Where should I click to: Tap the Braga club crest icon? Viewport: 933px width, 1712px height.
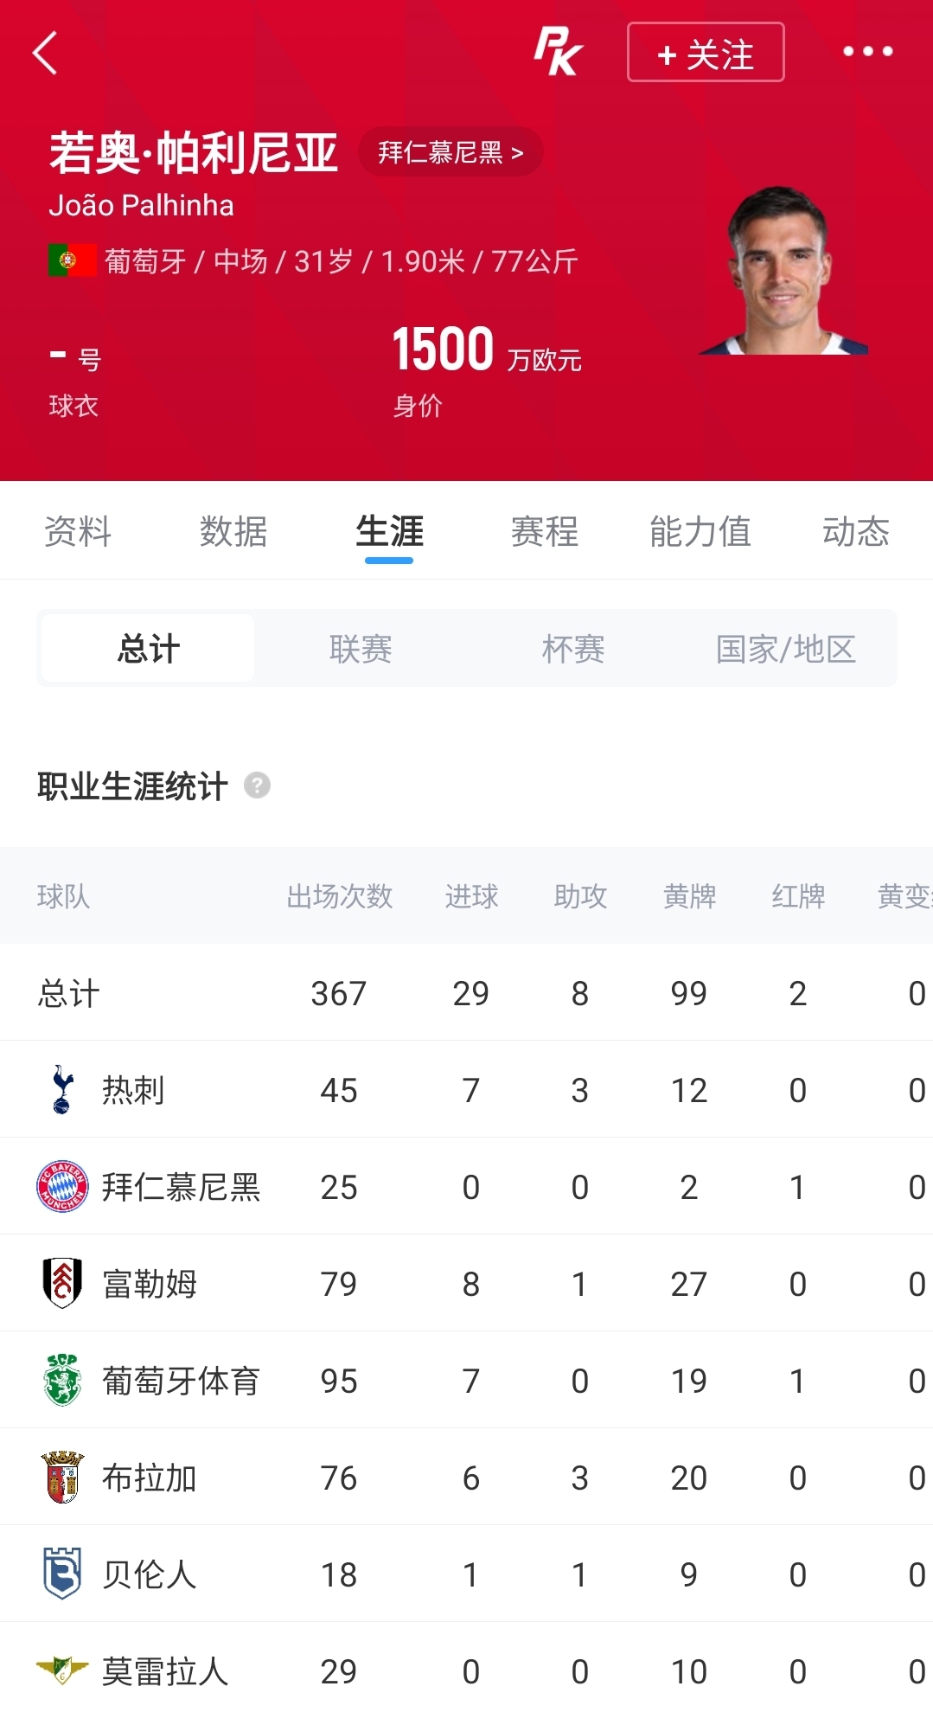click(x=62, y=1477)
